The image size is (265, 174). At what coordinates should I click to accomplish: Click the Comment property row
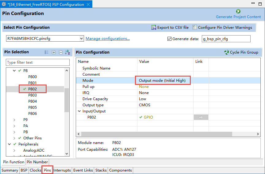tap(168, 74)
